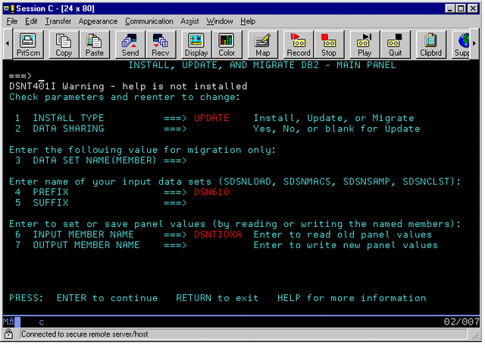This screenshot has height=348, width=485.
Task: Maximize the Session C window
Action: [x=461, y=8]
